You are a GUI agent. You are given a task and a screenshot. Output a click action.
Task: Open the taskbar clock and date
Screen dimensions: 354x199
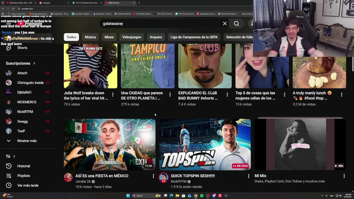click(347, 196)
